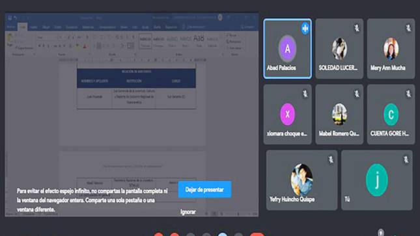
Task: Click the Word horizontal ruler
Action: [132, 60]
